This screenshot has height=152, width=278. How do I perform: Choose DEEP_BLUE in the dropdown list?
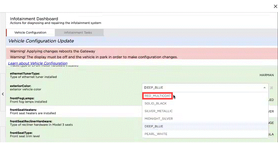(154, 126)
